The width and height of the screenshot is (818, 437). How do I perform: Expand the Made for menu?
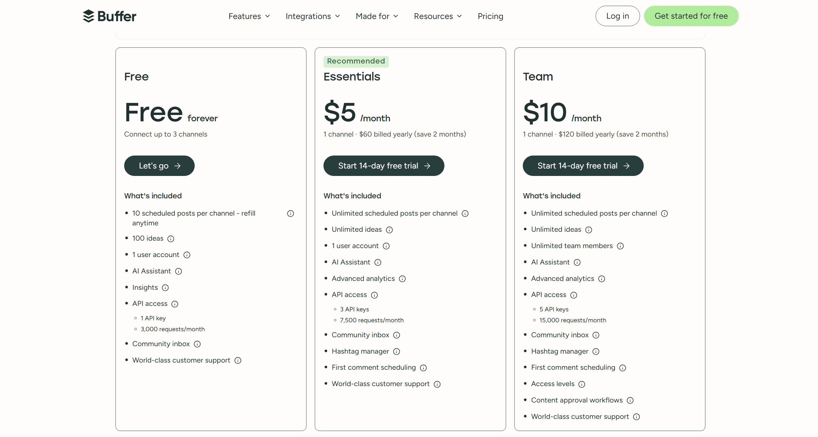(x=377, y=16)
